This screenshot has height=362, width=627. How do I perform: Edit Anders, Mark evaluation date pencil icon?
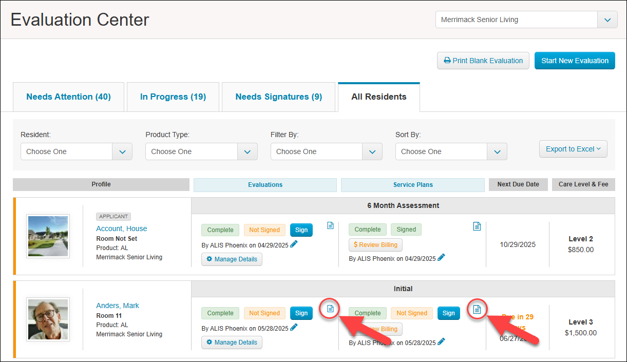294,327
